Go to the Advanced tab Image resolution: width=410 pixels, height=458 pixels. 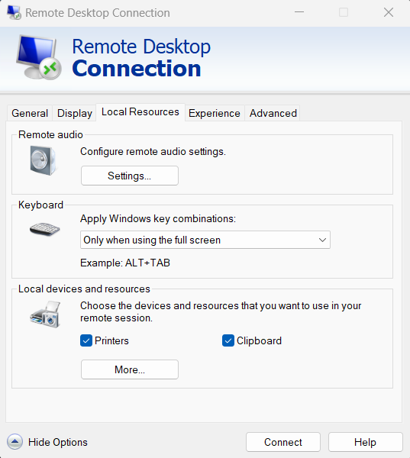pos(273,113)
